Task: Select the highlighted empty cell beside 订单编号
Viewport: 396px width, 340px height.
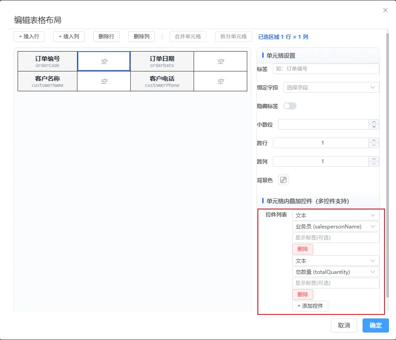Action: (104, 61)
